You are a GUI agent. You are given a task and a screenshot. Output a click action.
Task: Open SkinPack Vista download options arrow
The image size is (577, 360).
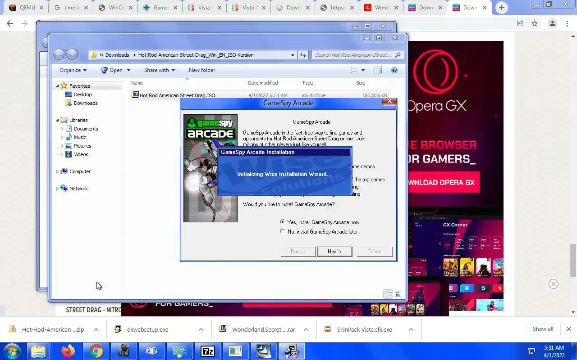tap(411, 329)
